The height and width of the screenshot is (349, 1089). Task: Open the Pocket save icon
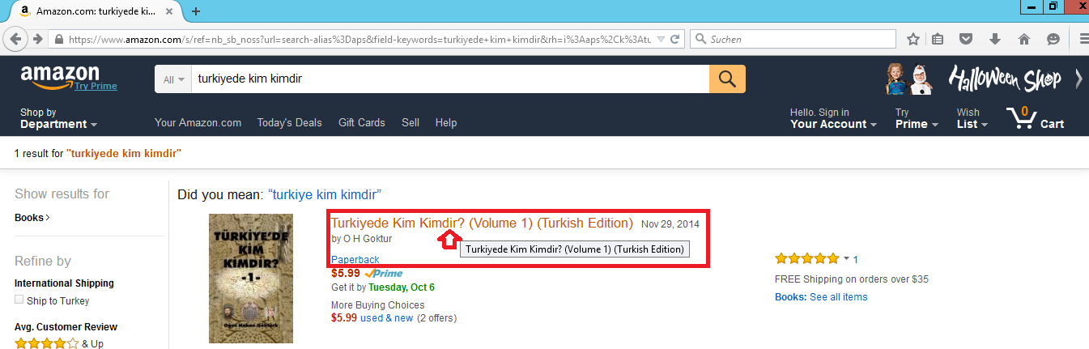[x=966, y=39]
